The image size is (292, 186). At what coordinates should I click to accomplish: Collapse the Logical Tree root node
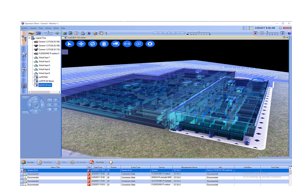[x=29, y=38]
